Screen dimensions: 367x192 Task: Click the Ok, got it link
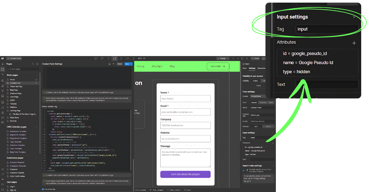(247, 181)
